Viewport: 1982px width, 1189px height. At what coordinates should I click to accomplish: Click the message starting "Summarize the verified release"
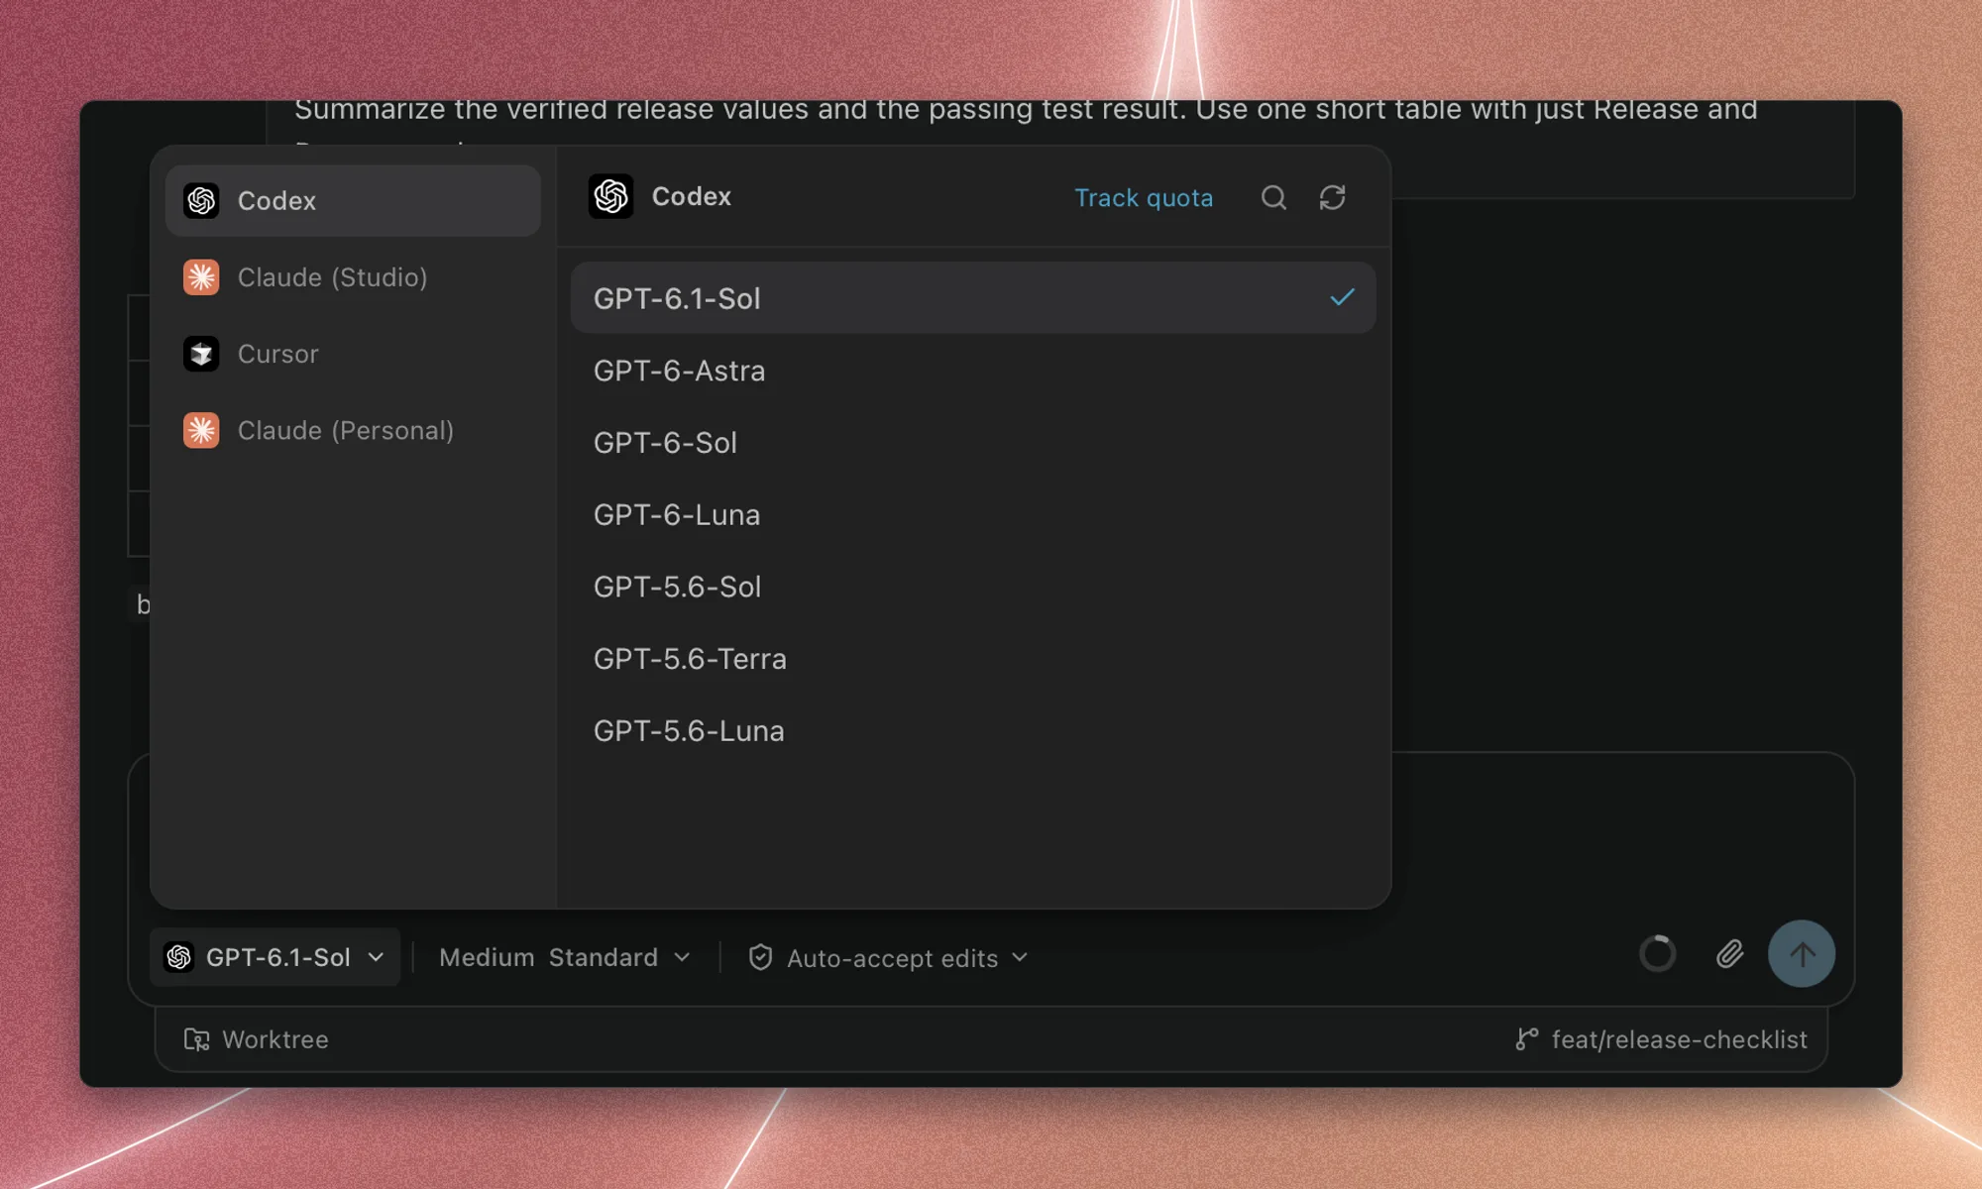(x=1026, y=111)
